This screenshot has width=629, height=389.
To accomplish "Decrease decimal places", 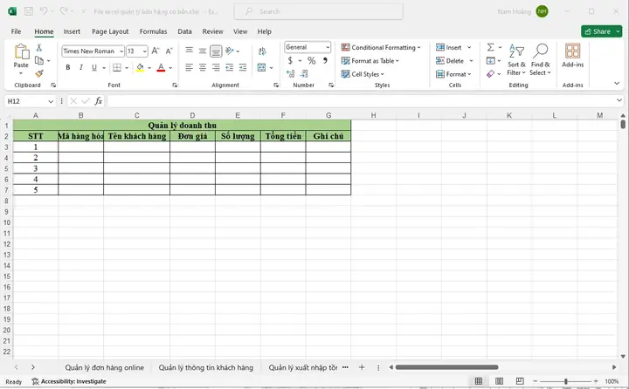I will (x=304, y=74).
